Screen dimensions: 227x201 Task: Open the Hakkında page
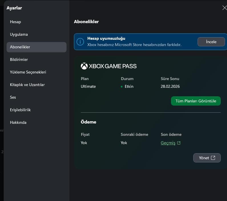[x=37, y=123]
